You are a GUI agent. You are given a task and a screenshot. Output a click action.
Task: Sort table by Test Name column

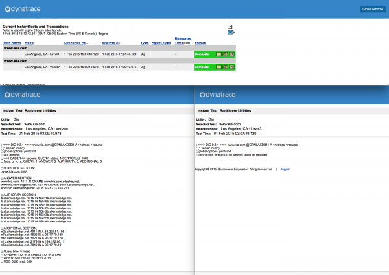(12, 43)
